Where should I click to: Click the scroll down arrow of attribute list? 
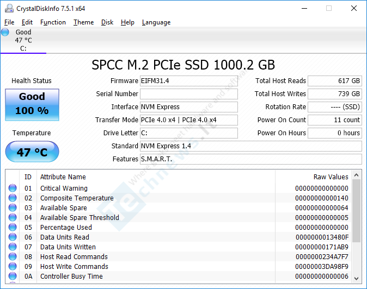tap(357, 279)
